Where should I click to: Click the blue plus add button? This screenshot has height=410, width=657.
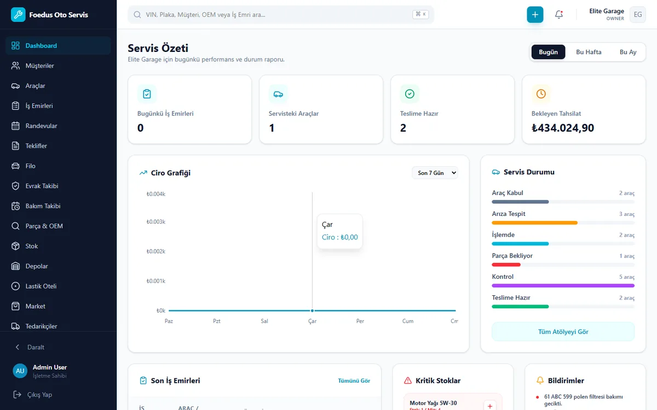(x=535, y=15)
